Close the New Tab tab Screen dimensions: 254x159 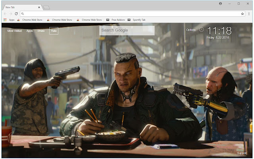coord(39,7)
